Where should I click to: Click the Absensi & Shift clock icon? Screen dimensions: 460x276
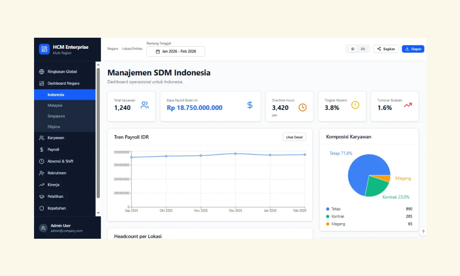click(x=42, y=161)
